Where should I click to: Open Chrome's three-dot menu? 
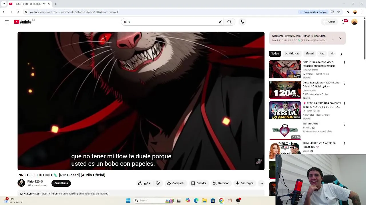coord(362,12)
